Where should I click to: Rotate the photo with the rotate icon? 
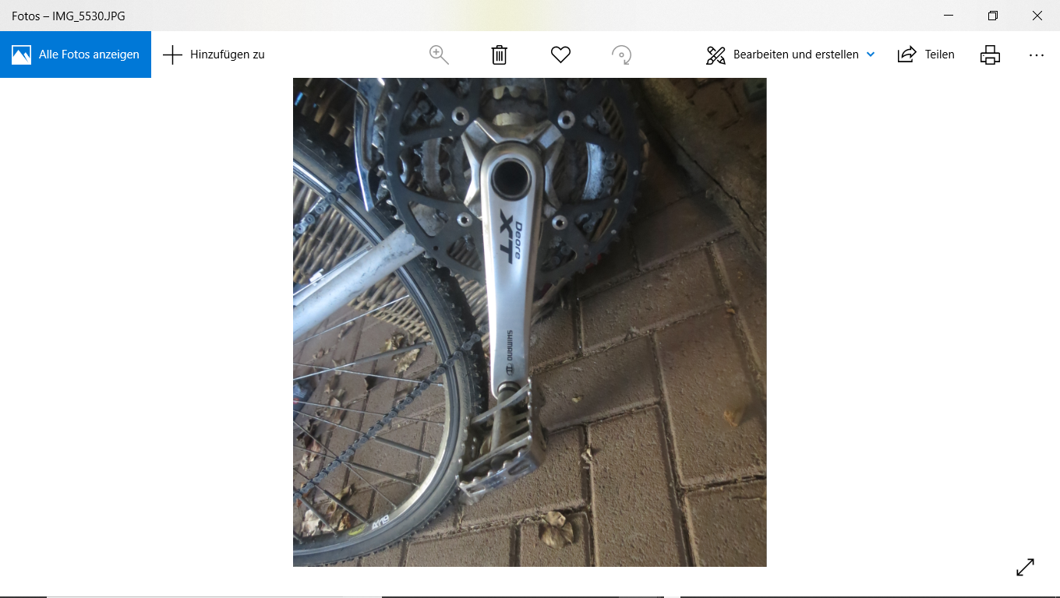click(x=621, y=55)
